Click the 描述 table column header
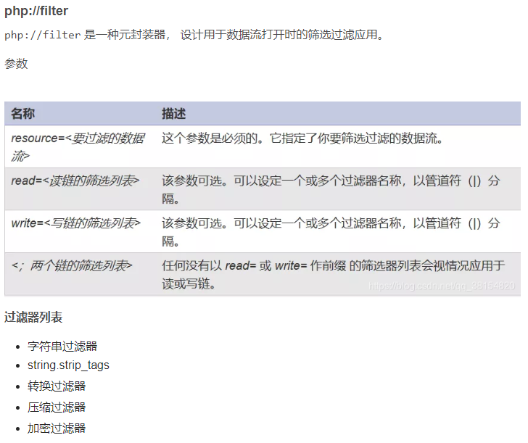This screenshot has height=443, width=528. pos(174,114)
